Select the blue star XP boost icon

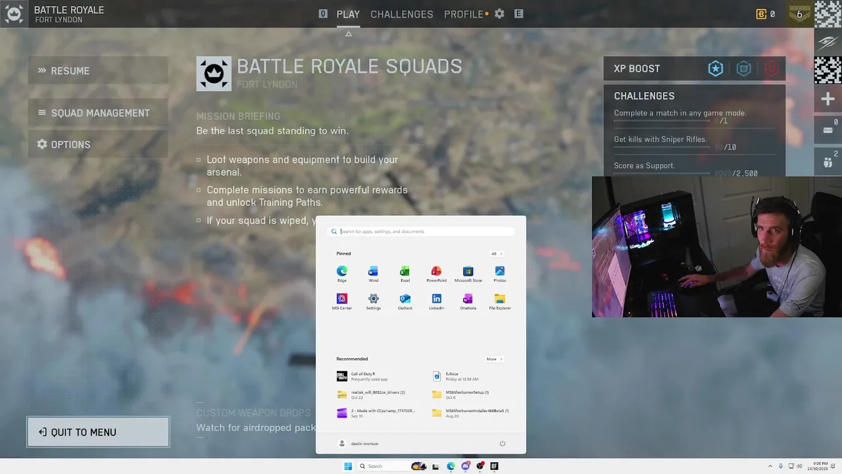716,68
